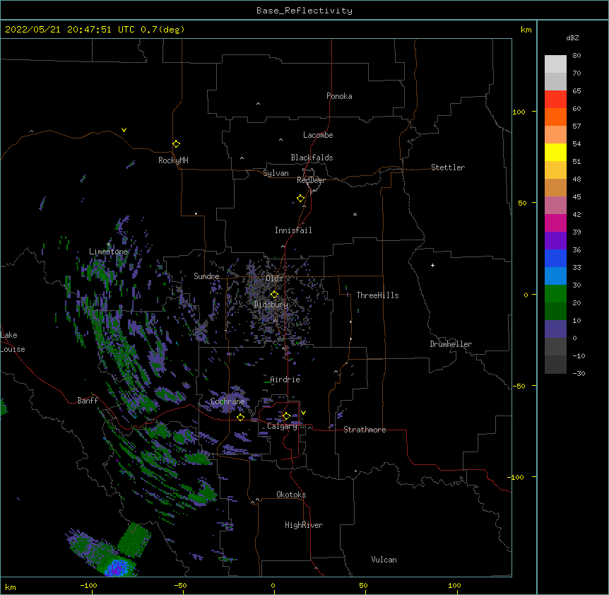Select the slate purple swatch between 10 and 0
Viewport: 609px width, 595px height.
pos(555,329)
